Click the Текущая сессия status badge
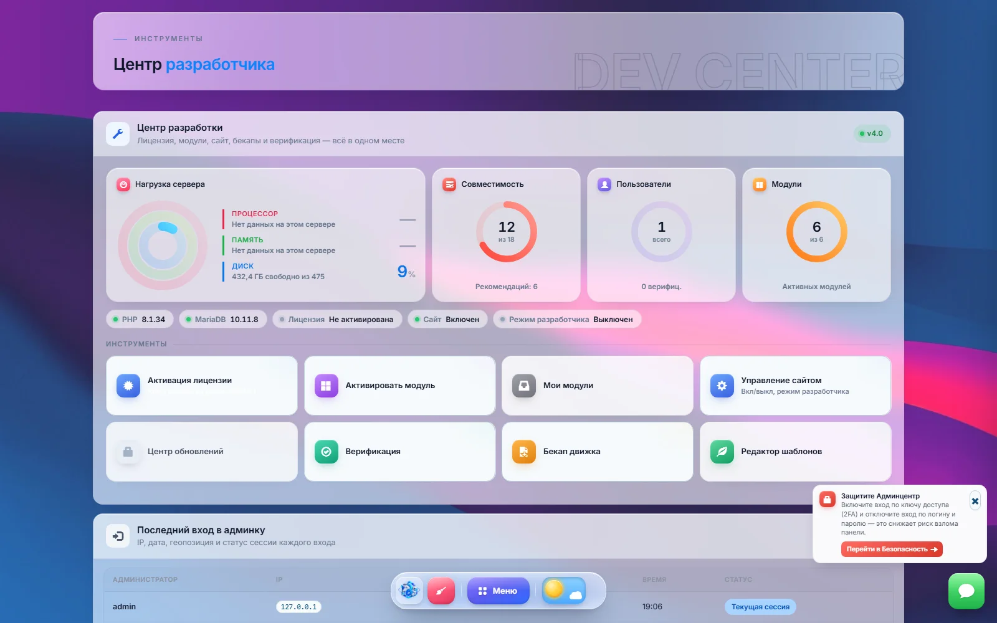Screen dimensions: 997x623 pos(760,607)
